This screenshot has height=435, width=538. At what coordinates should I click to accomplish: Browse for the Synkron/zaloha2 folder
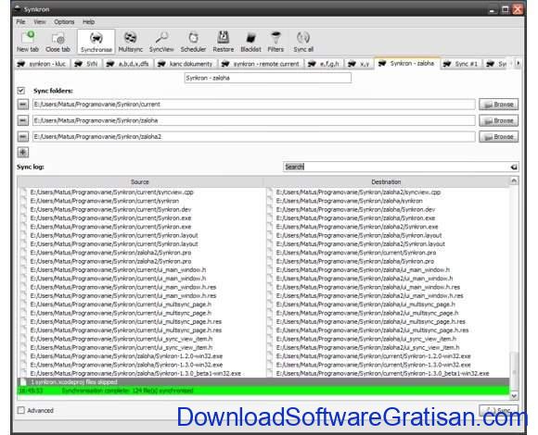click(x=498, y=137)
